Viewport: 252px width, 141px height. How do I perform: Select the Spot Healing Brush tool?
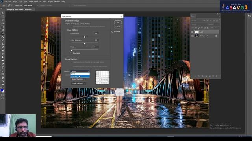point(3,37)
